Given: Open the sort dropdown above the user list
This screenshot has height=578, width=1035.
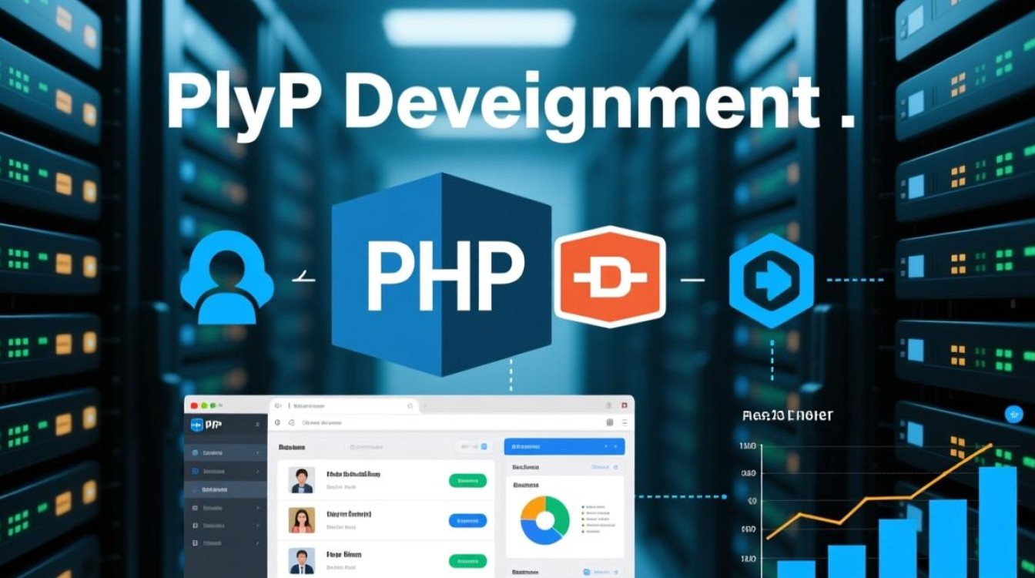Looking at the screenshot, I should coord(467,446).
